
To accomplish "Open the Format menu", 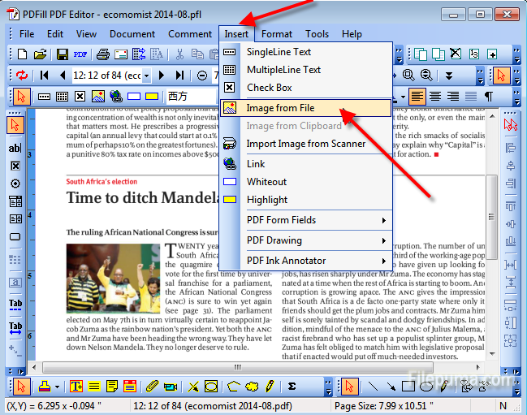I will [x=277, y=34].
